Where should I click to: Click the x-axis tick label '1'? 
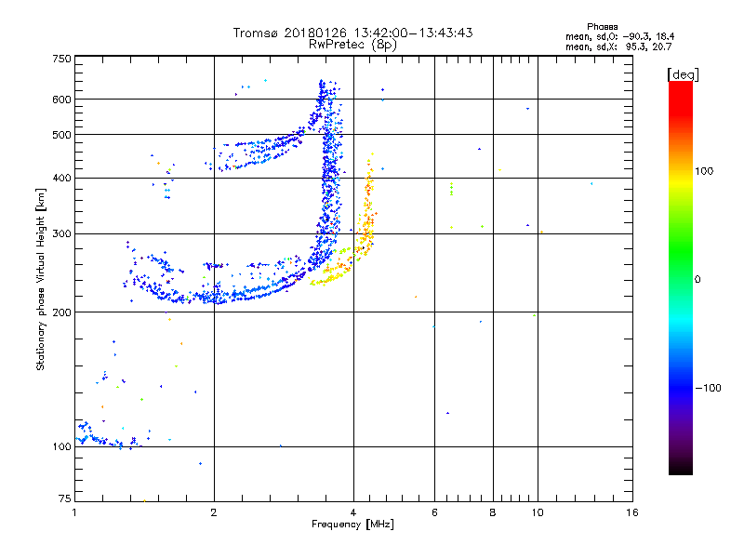(74, 512)
